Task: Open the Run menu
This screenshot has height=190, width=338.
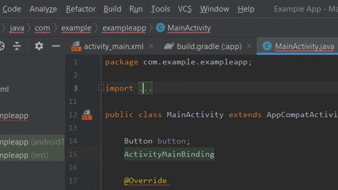Action: 136,9
